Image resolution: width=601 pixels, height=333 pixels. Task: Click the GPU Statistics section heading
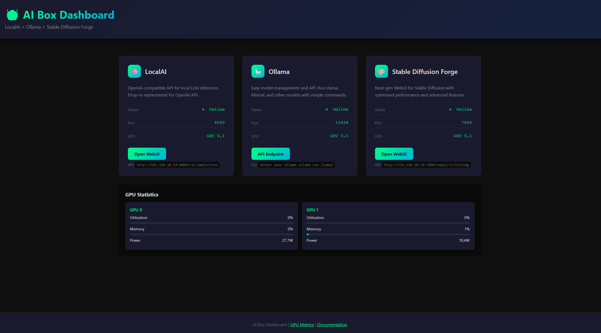tap(142, 195)
